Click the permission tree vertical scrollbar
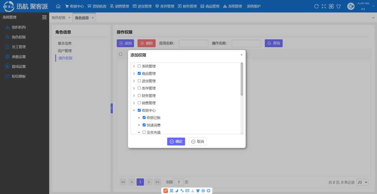 242,79
